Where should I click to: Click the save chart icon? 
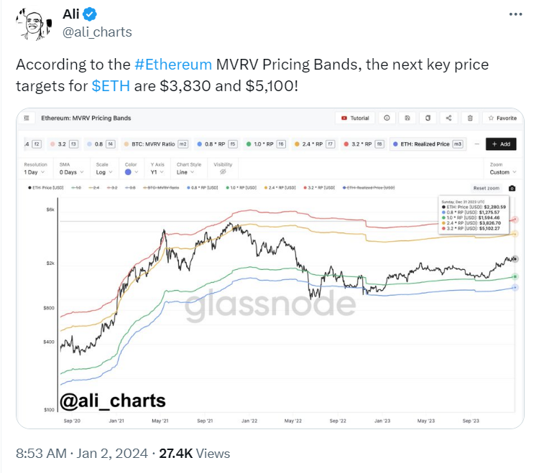tap(407, 118)
